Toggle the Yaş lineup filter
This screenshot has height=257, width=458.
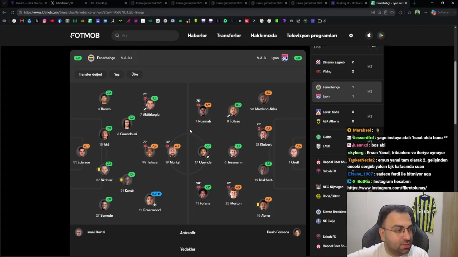click(117, 74)
